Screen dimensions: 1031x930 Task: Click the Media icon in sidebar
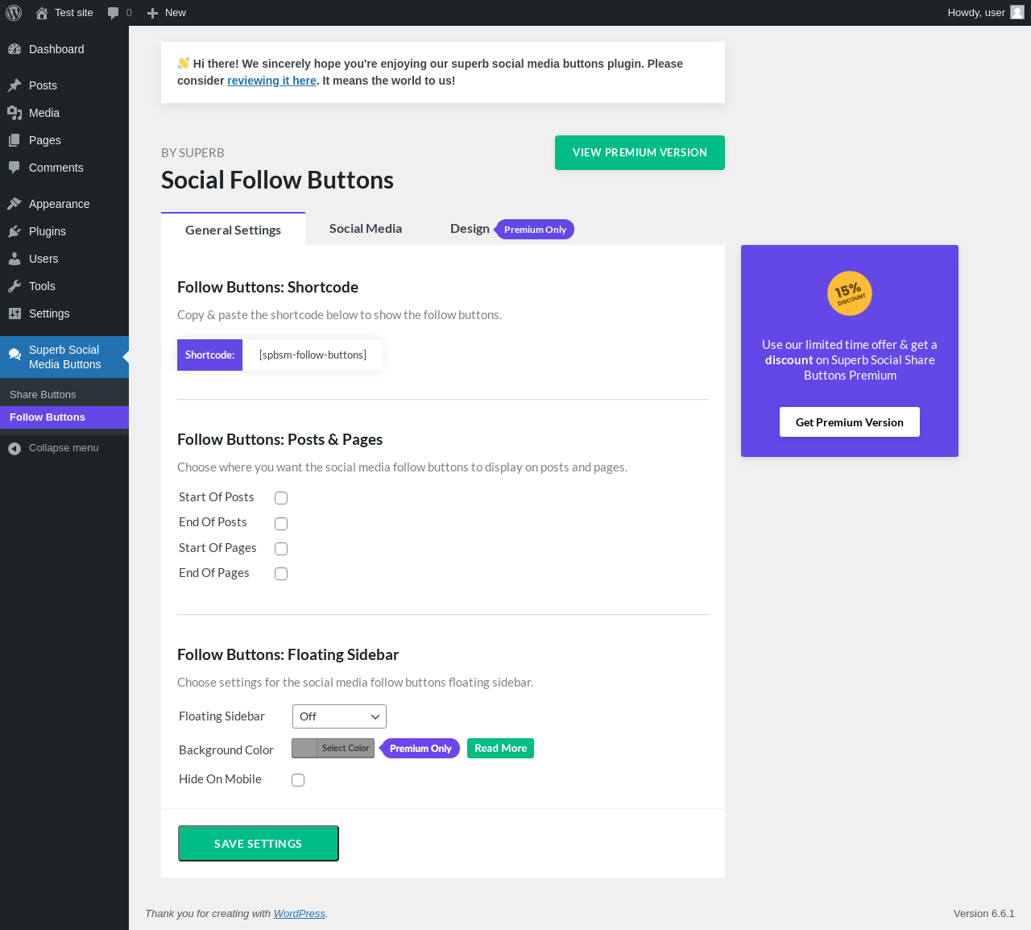(14, 113)
